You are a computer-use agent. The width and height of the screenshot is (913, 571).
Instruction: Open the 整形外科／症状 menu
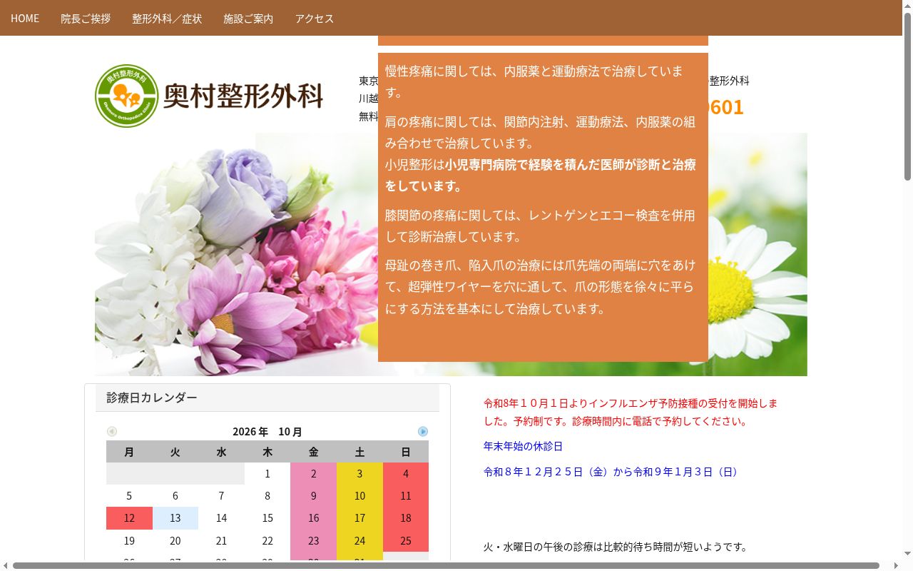[x=167, y=18]
